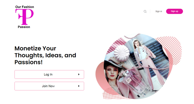The height and width of the screenshot is (104, 194).
Task: Click the arrow on Join Now button
Action: pos(79,86)
